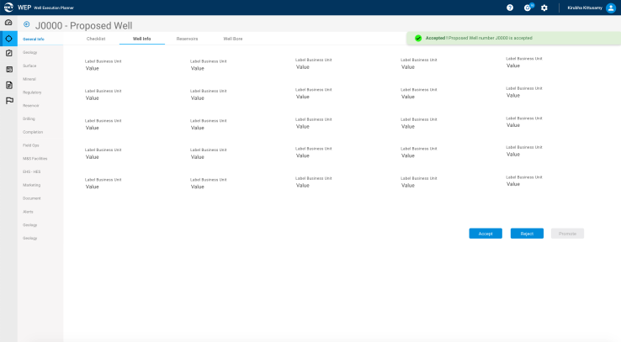Select the Well Info tab

pos(141,39)
